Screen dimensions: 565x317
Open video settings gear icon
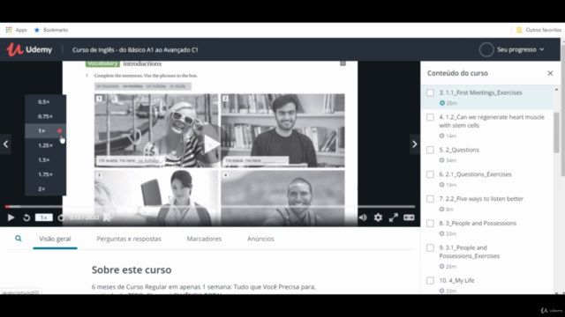pyautogui.click(x=378, y=217)
